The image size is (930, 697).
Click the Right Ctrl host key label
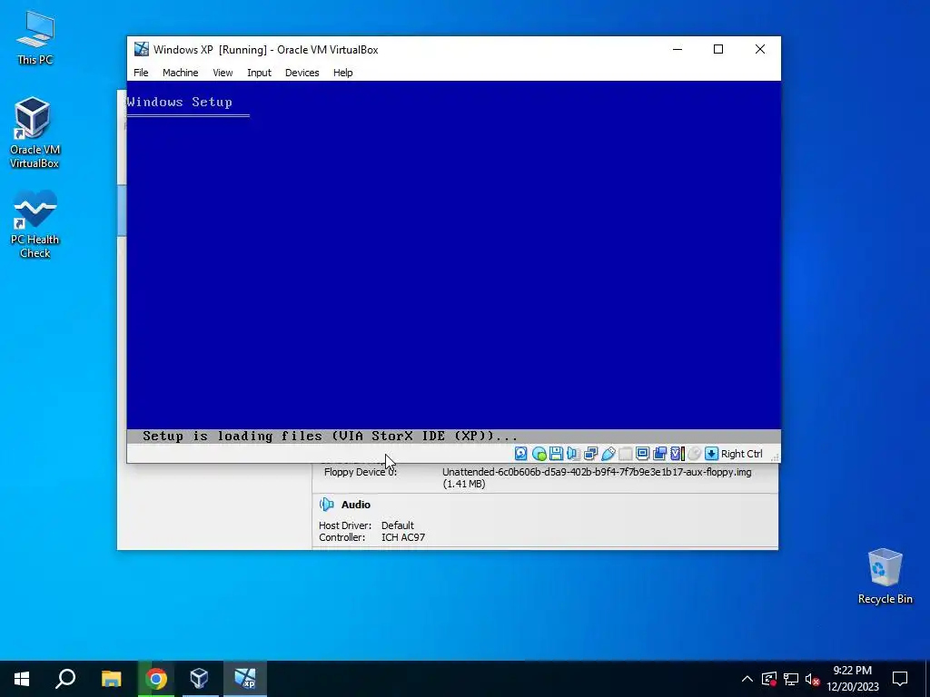[741, 454]
